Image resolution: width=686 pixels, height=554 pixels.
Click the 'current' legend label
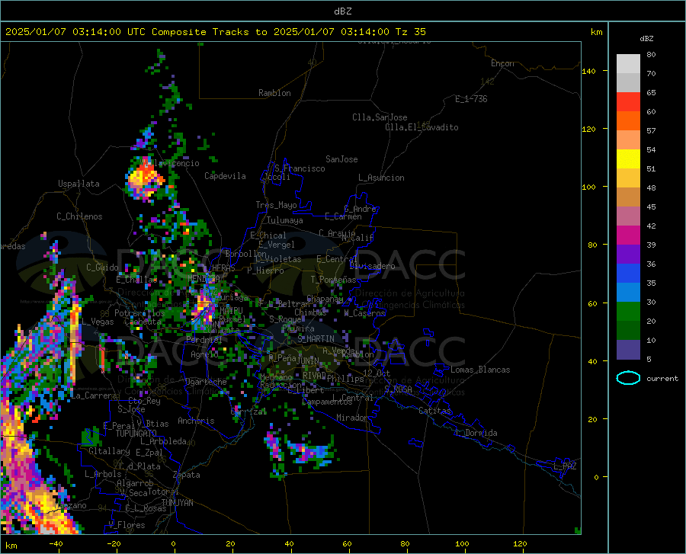[662, 378]
